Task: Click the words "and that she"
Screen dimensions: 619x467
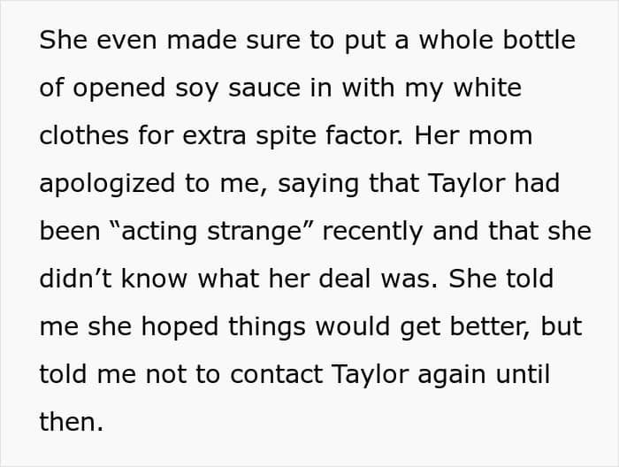Action: click(512, 231)
